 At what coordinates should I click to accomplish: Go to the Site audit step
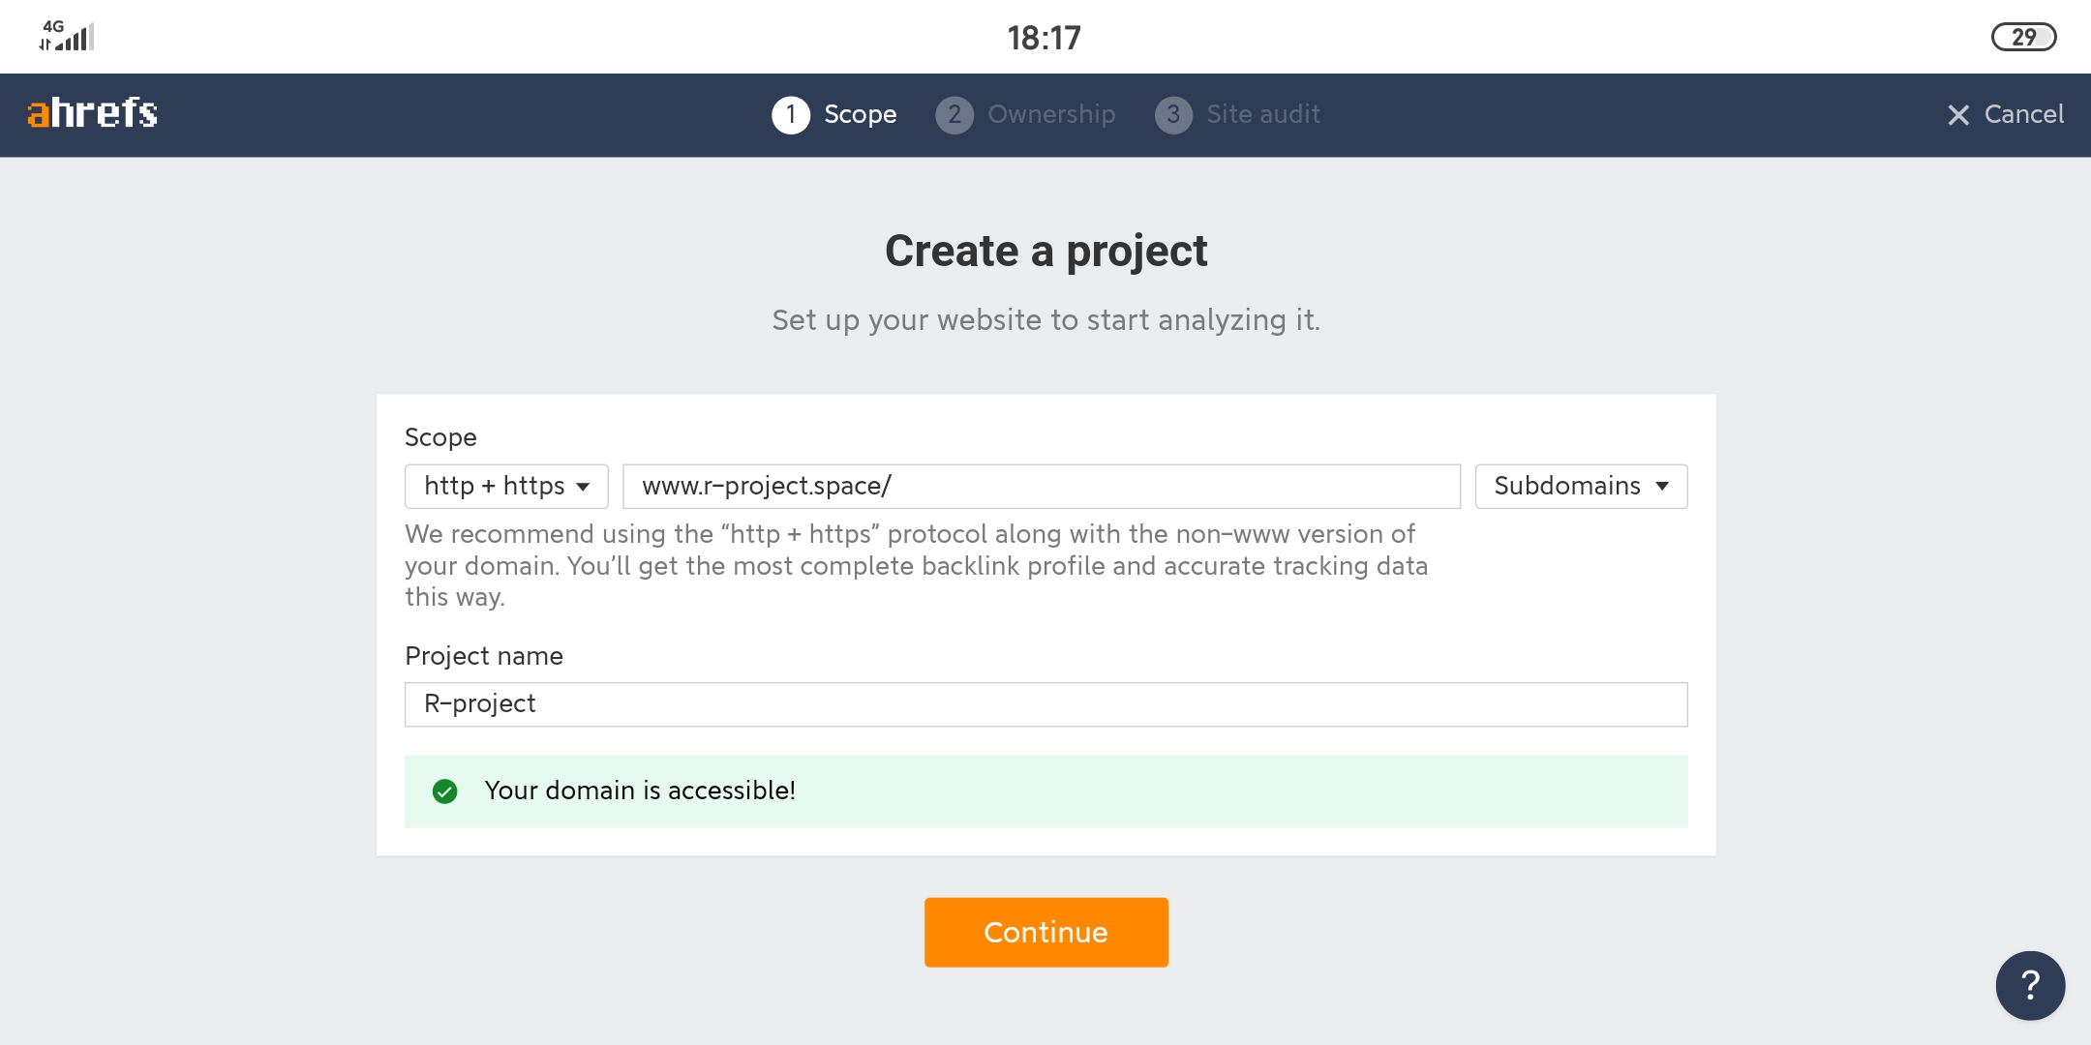point(1262,114)
